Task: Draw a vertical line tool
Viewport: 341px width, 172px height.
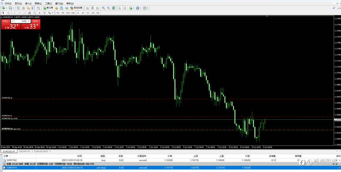Action: pyautogui.click(x=14, y=13)
